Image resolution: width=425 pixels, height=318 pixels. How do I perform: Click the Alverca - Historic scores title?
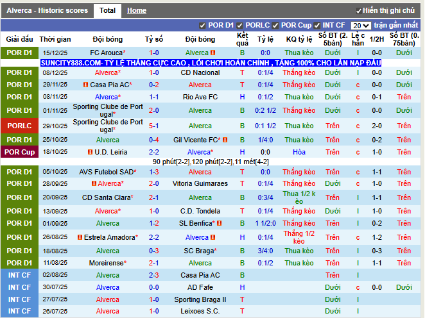click(x=47, y=10)
